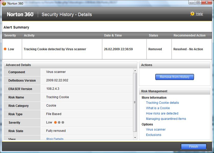Screen dimensions: 214x153
Task: Click the Risk Category value 'Cookie'
Action: (x=51, y=106)
